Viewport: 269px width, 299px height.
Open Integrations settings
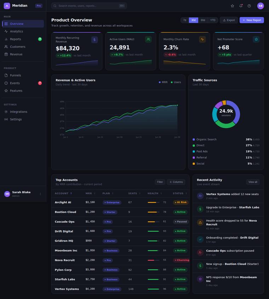23,112
